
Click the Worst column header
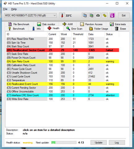[66, 34]
